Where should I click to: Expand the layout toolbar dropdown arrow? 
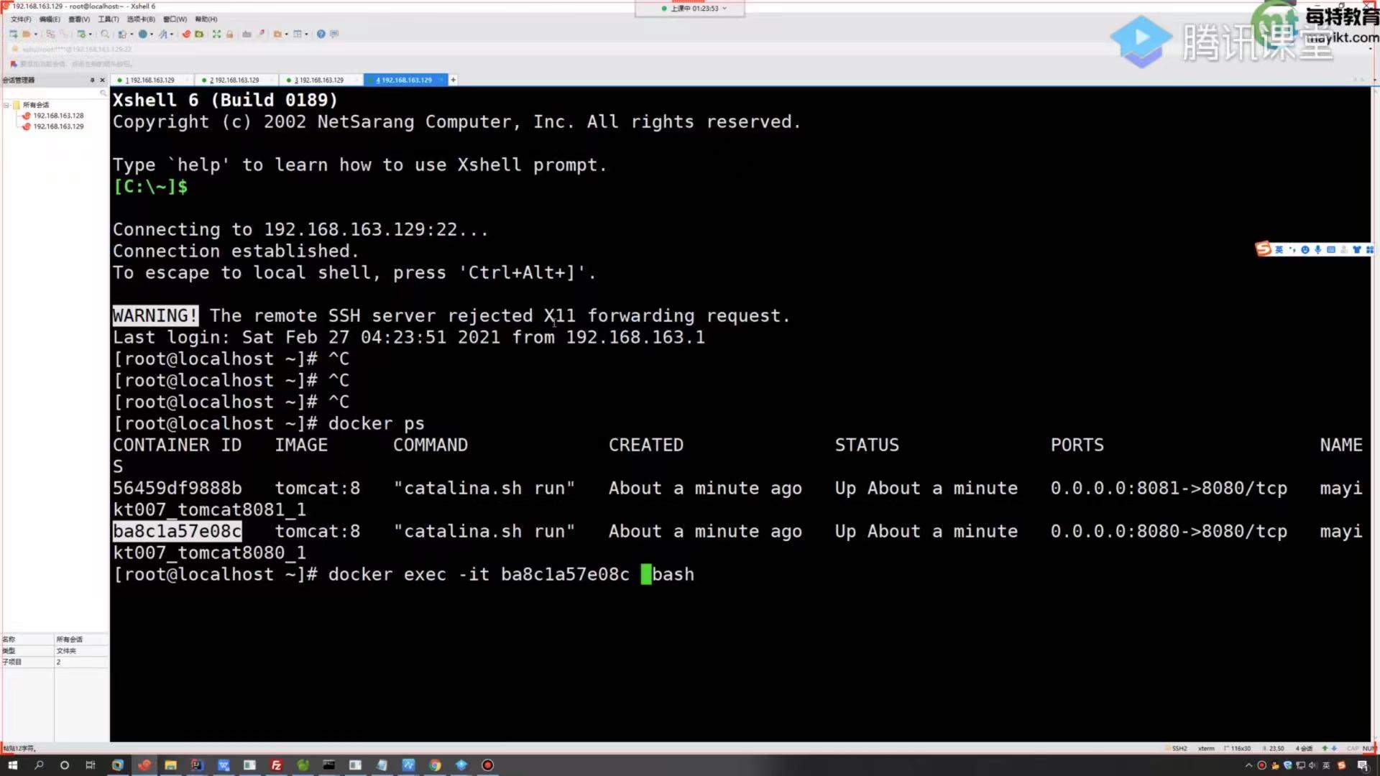pos(306,34)
